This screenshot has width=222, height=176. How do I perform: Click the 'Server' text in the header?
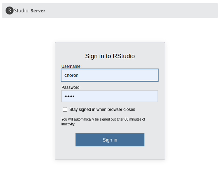tap(38, 11)
